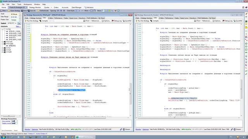
Task: Select SPFB.RTS under the FUT60 dataset
Action: (12, 37)
